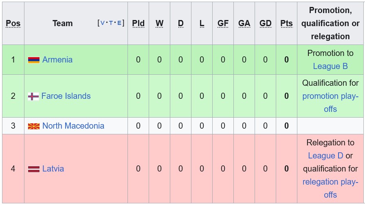Open the Latvia team link
This screenshot has width=365, height=205.
[x=53, y=169]
